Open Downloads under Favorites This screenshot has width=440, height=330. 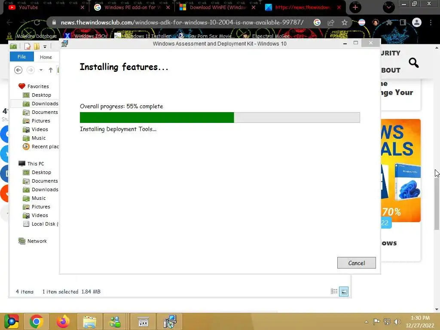pos(40,104)
